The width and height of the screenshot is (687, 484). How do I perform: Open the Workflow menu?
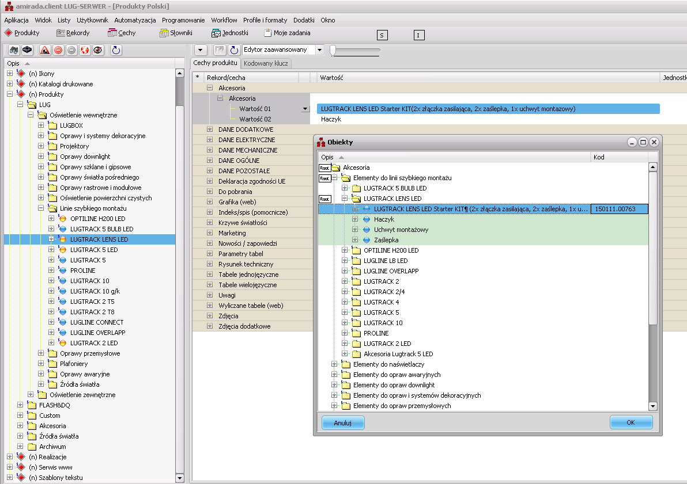tap(224, 20)
